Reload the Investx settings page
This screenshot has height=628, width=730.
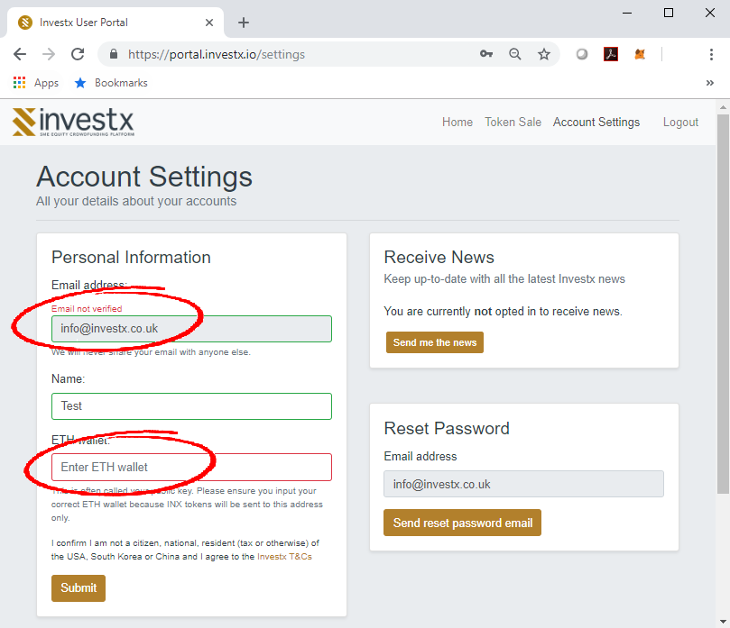tap(78, 54)
